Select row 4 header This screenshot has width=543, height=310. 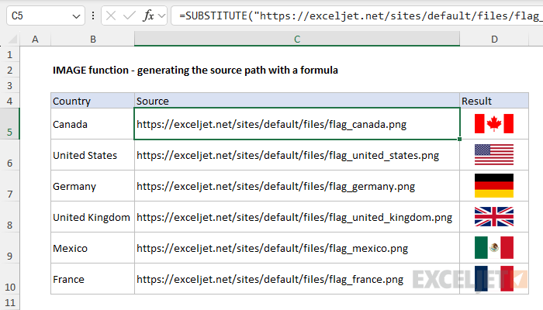click(9, 101)
